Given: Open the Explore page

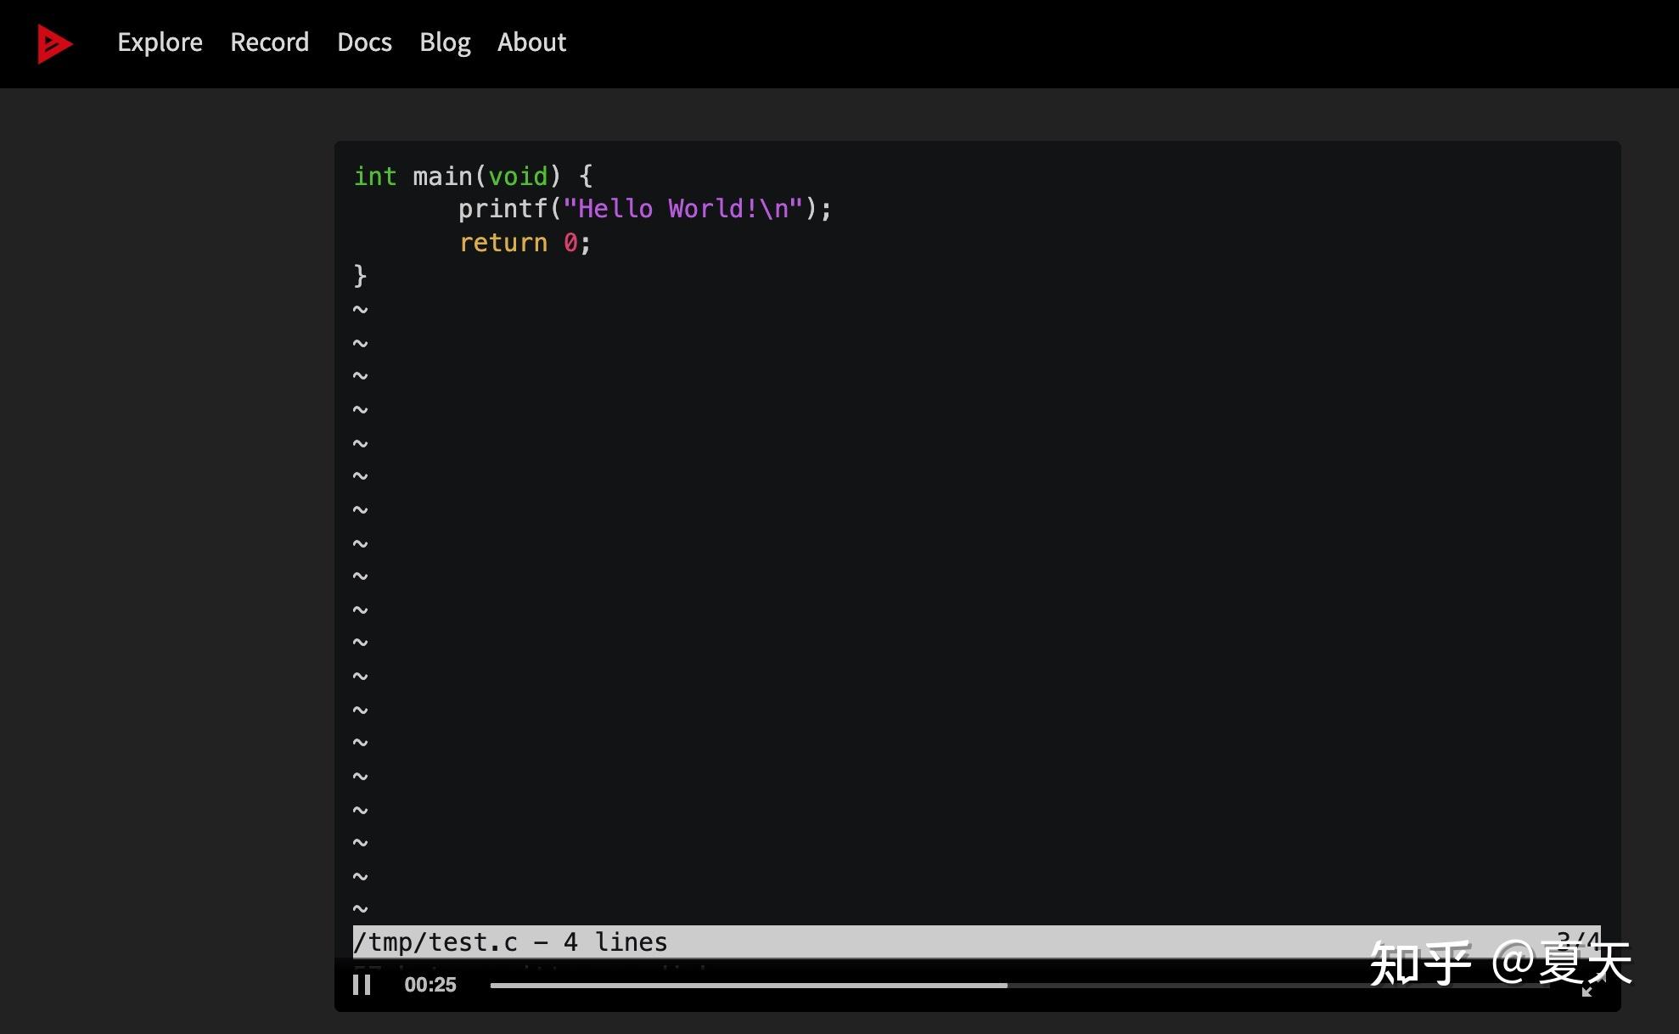Looking at the screenshot, I should tap(160, 42).
